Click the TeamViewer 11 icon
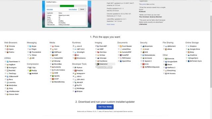 pyautogui.click(x=8, y=61)
